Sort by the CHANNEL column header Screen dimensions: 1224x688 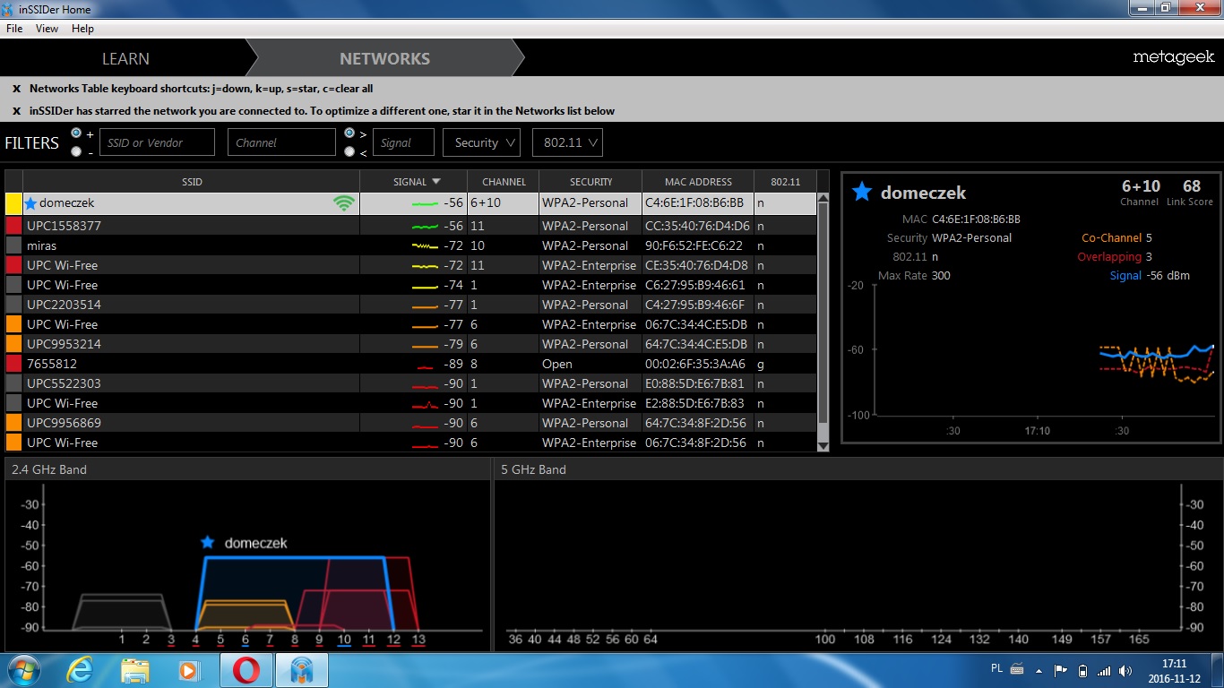coord(504,182)
